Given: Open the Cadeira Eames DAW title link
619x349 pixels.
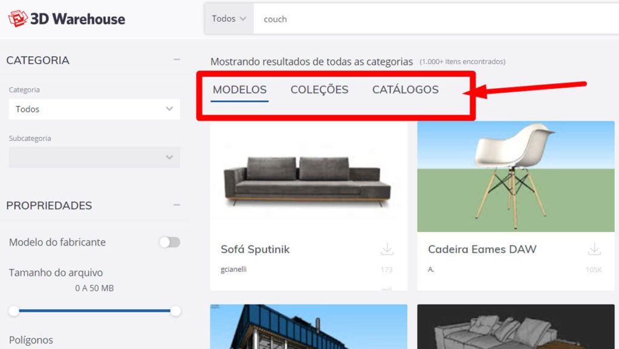Looking at the screenshot, I should click(482, 249).
